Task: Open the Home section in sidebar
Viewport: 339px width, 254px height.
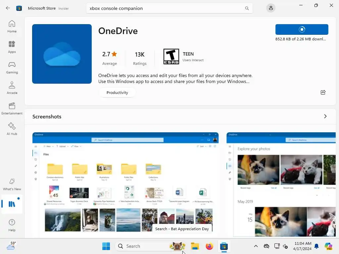Action: coord(12,26)
